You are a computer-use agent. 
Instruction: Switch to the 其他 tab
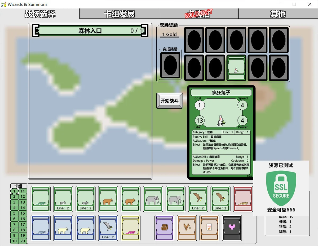[278, 14]
